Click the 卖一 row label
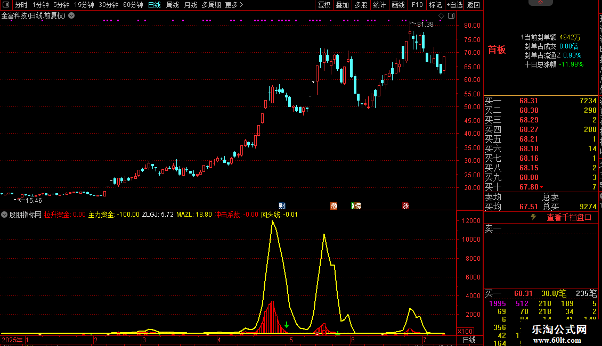Screen dimensions: 602x346 pyautogui.click(x=493, y=228)
